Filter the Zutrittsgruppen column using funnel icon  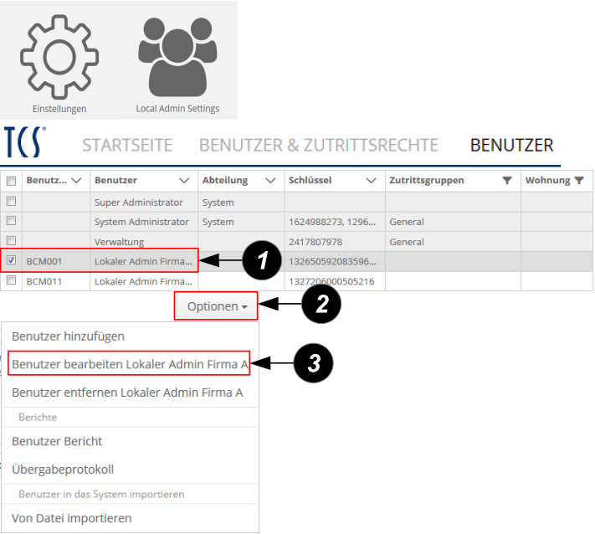506,181
